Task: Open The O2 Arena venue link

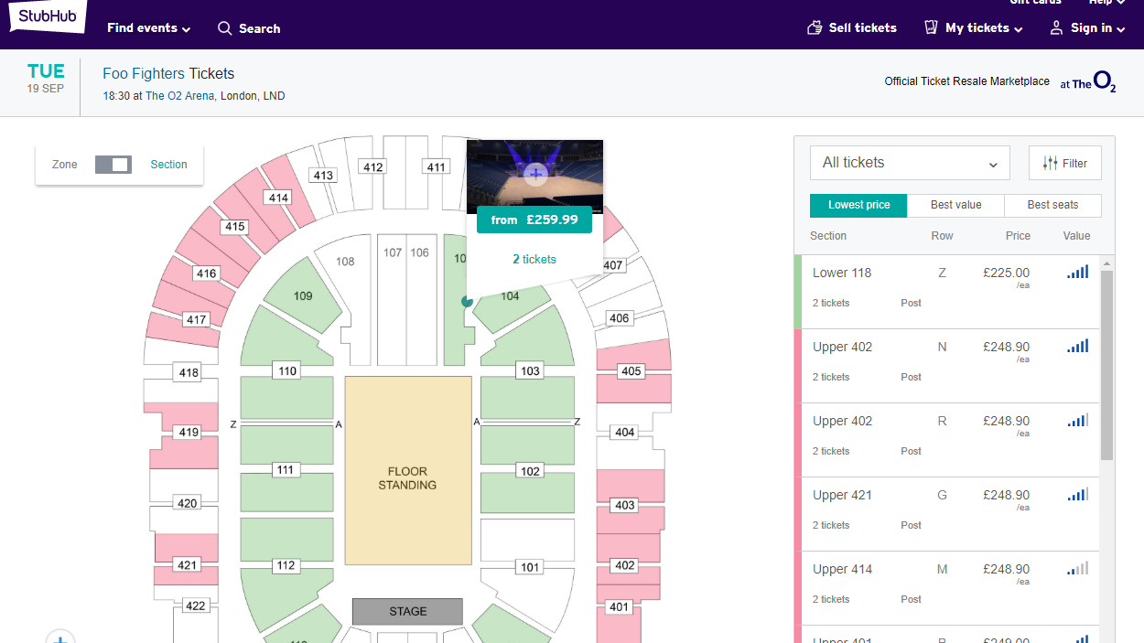Action: click(x=179, y=95)
